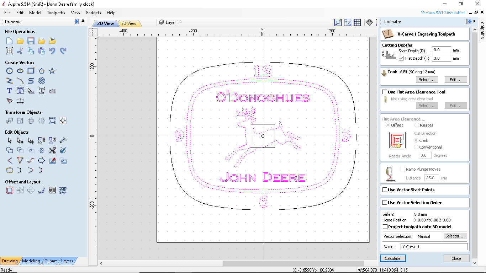Open the File menu
The height and width of the screenshot is (273, 486).
tap(7, 13)
